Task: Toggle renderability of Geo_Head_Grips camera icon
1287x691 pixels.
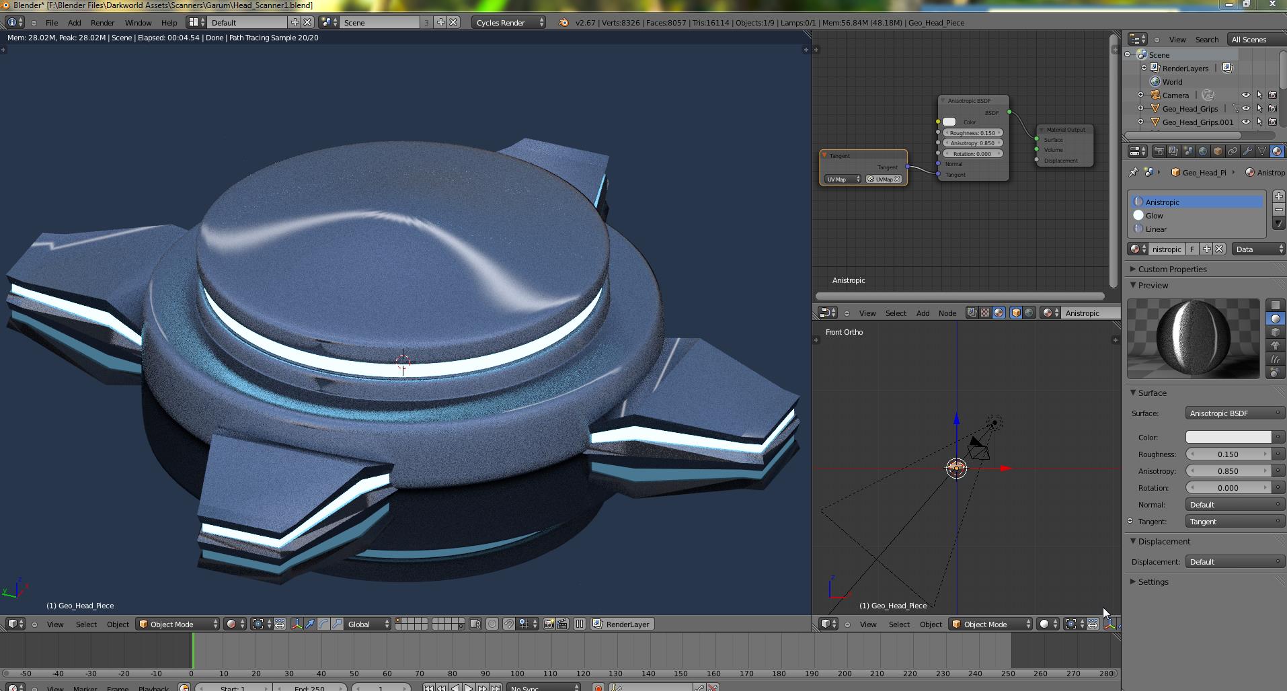Action: pos(1272,109)
